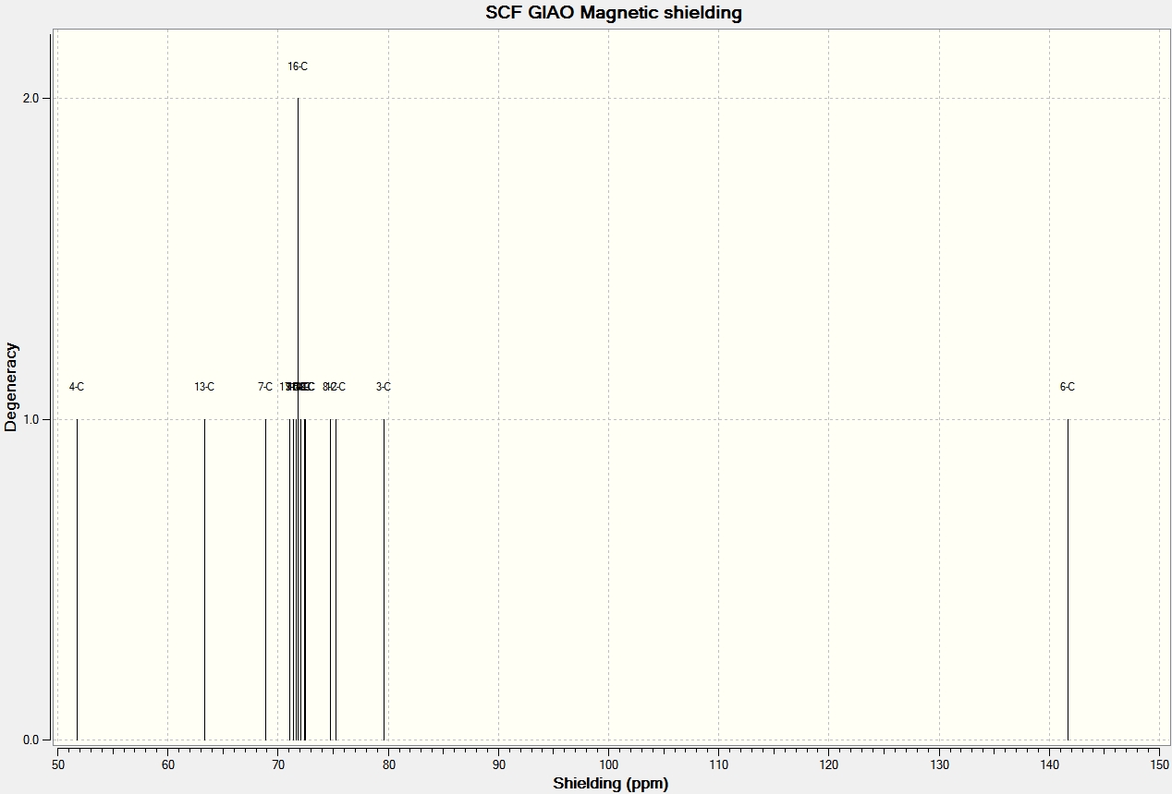Click the 110 tick on the shielding axis

(719, 764)
